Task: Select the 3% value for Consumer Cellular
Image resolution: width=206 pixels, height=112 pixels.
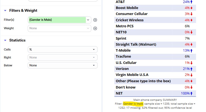Action: (x=187, y=14)
